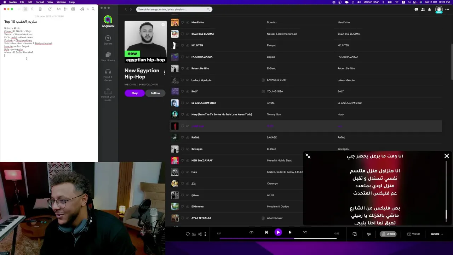
Task: Toggle shuffle in the player
Action: point(304,232)
